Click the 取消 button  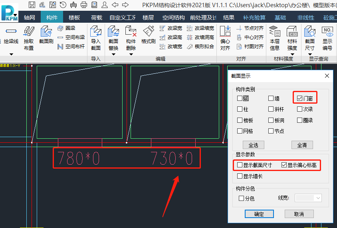point(299,214)
